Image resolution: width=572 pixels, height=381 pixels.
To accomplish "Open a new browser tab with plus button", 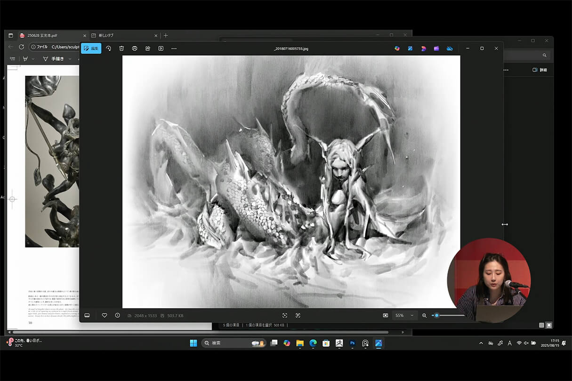I will [166, 35].
